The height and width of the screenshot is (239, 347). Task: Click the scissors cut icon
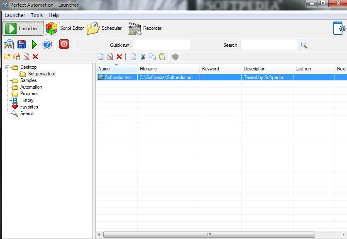click(x=143, y=57)
